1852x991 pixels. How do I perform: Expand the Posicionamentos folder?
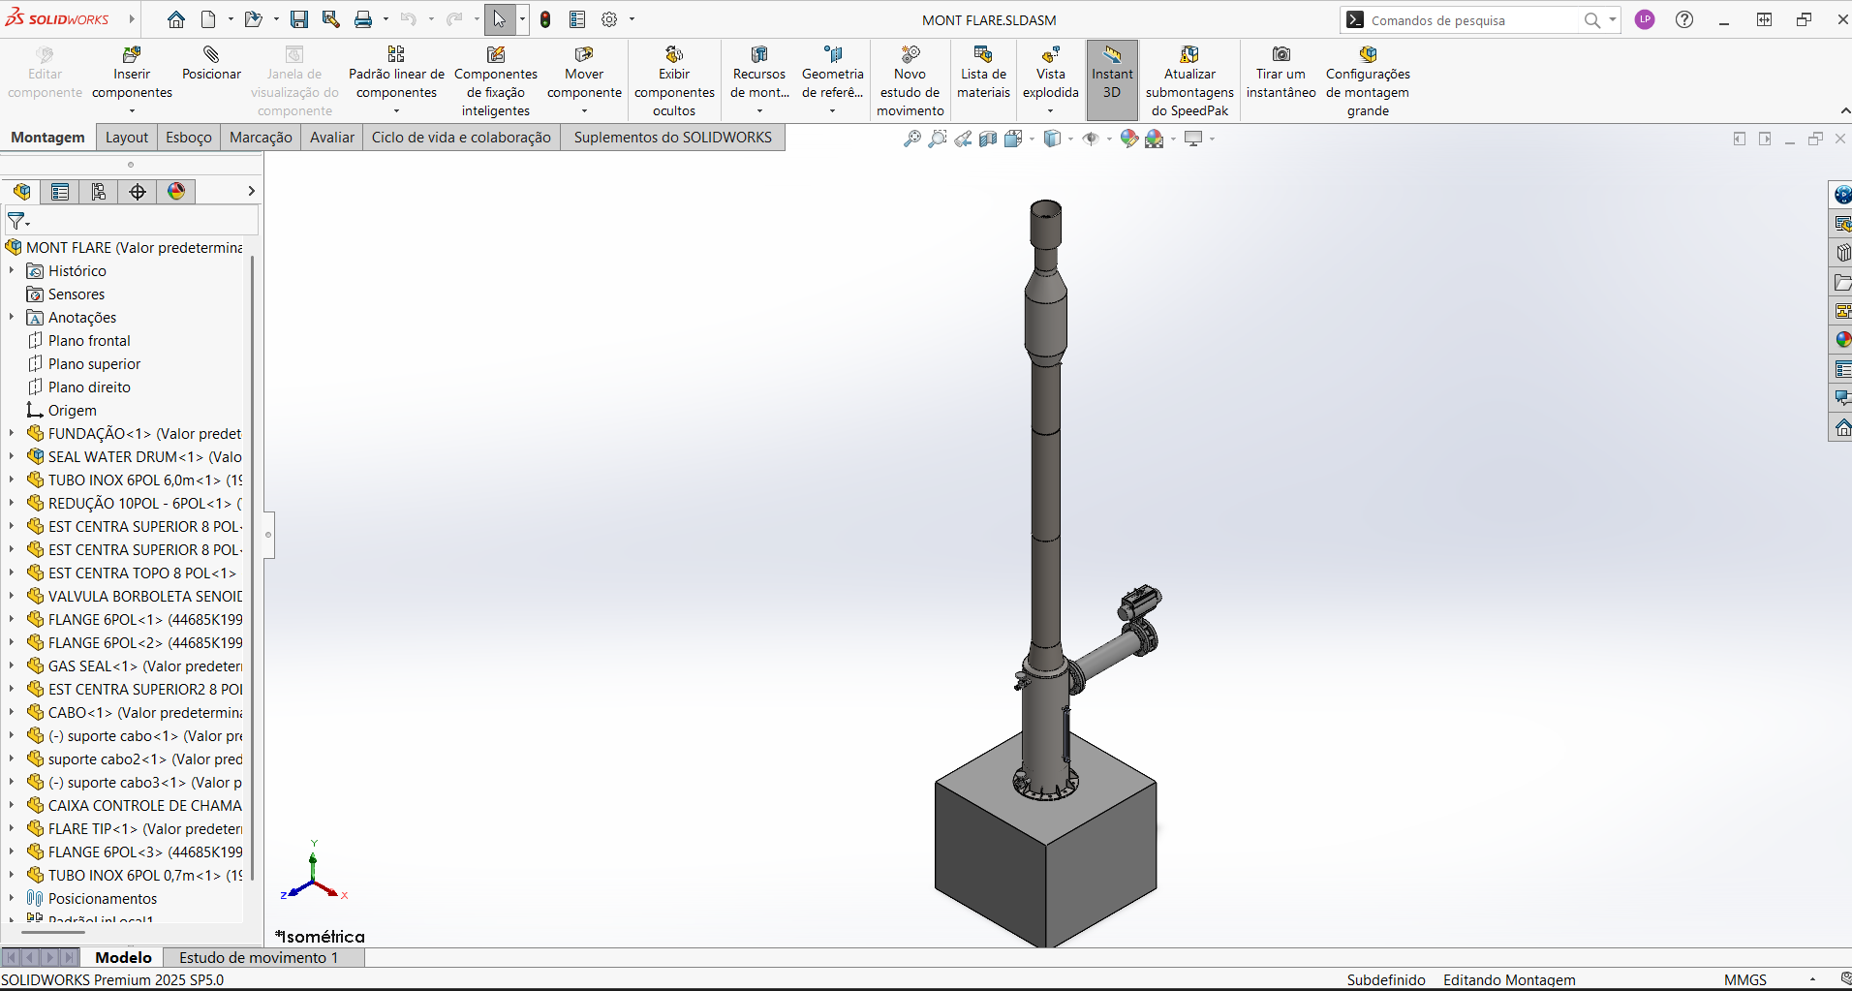coord(12,898)
